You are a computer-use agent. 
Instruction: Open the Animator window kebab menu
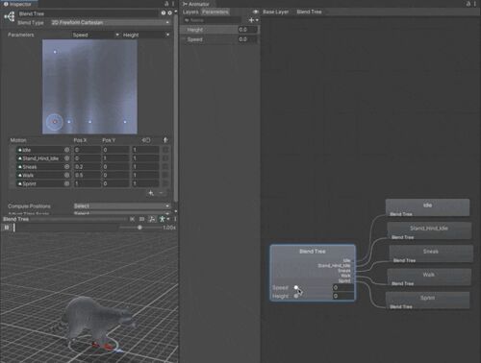[x=475, y=4]
